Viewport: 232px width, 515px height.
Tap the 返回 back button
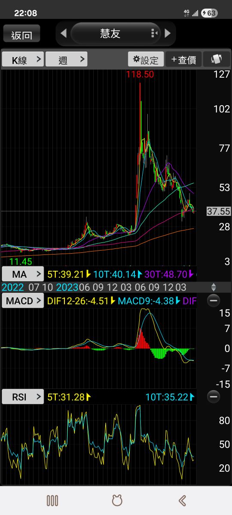click(x=22, y=34)
